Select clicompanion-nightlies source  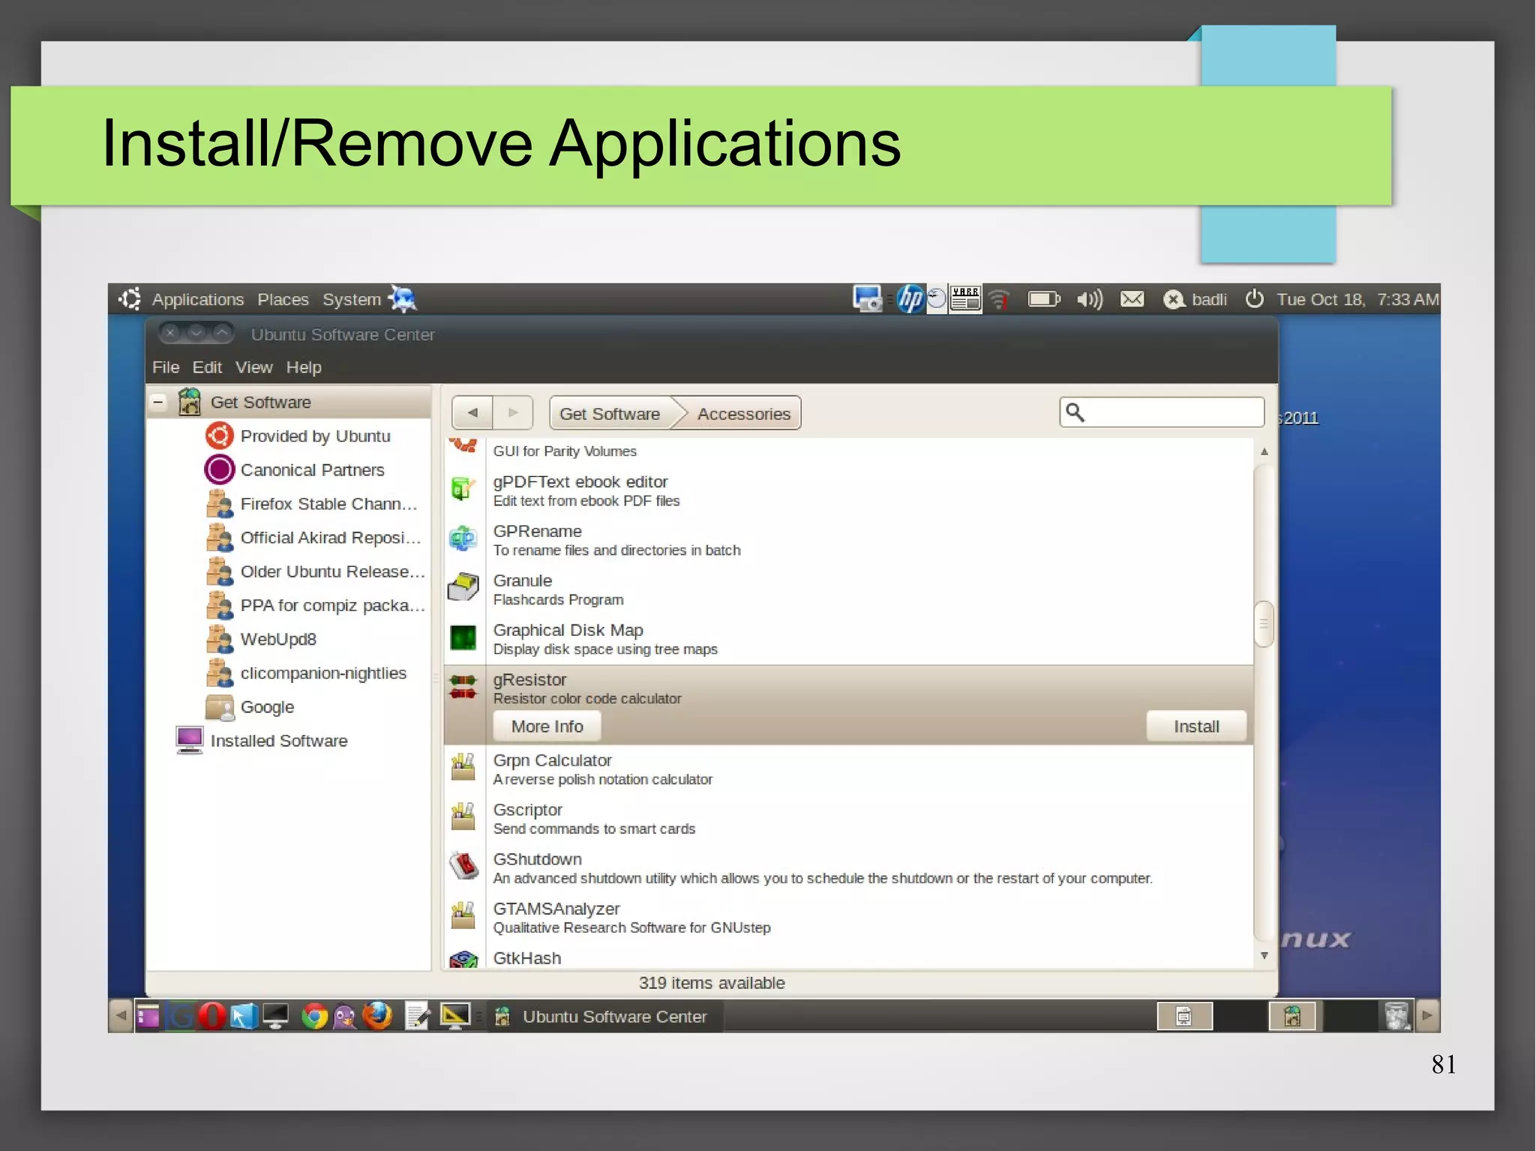tap(323, 673)
